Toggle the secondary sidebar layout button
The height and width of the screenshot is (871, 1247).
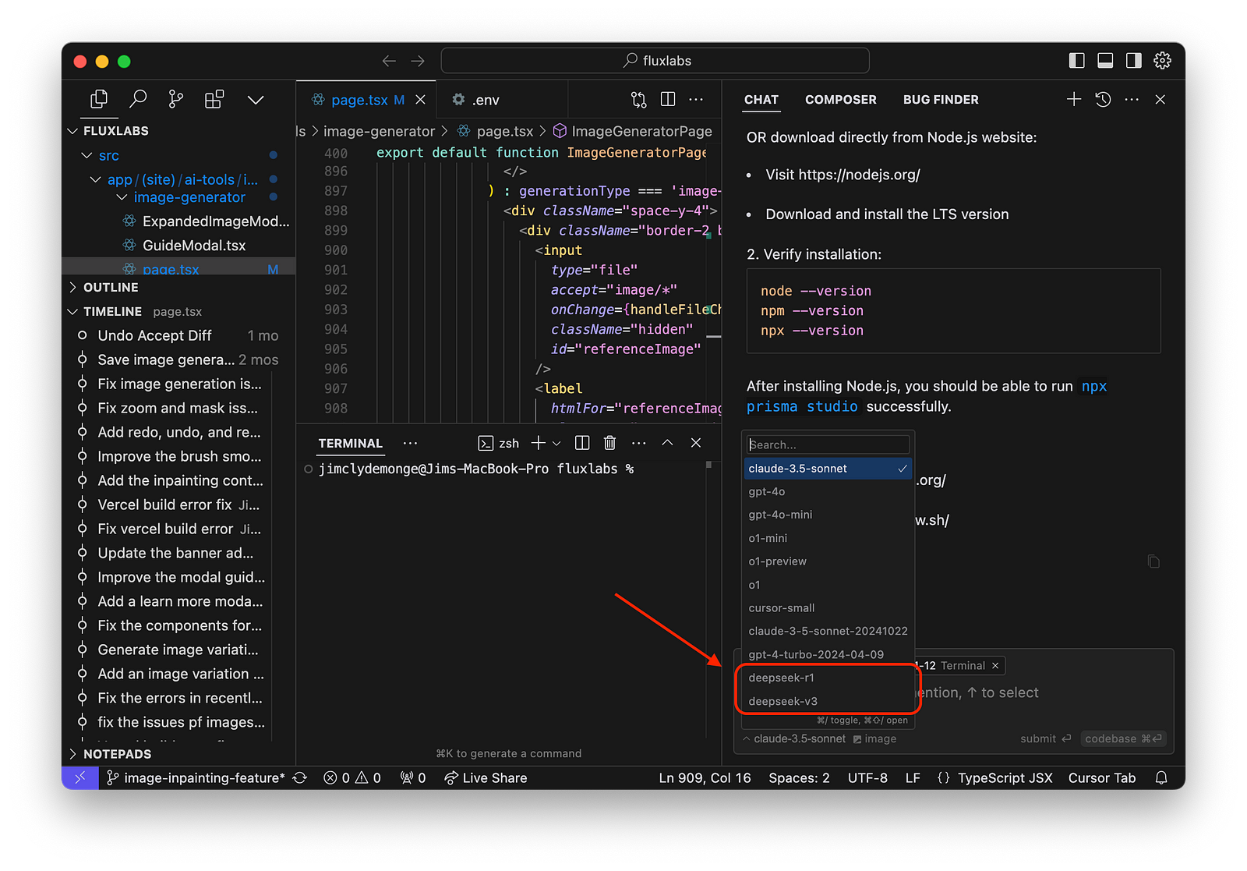[x=1134, y=61]
